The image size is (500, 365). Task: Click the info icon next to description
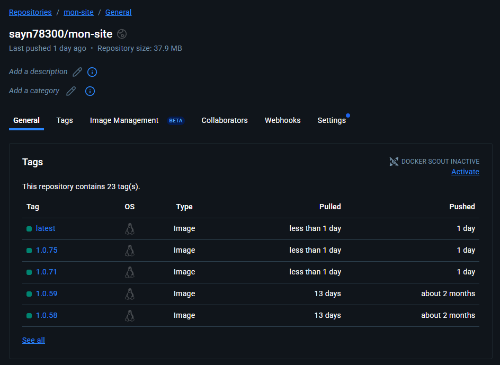click(x=92, y=72)
